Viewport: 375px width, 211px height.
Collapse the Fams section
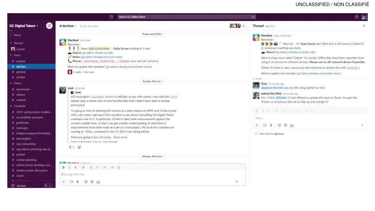coord(11,55)
